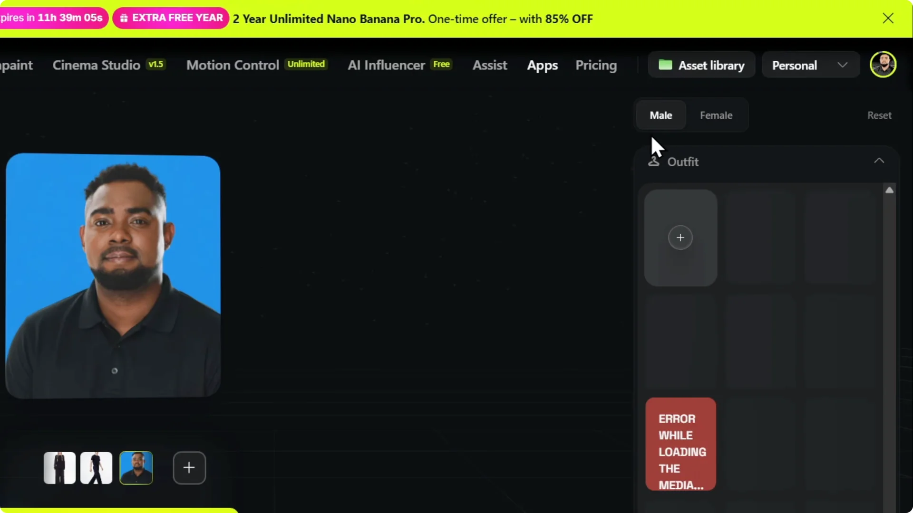Click the scroll-up arrow on the outfit list
Screen dimensions: 913x513
pyautogui.click(x=890, y=190)
